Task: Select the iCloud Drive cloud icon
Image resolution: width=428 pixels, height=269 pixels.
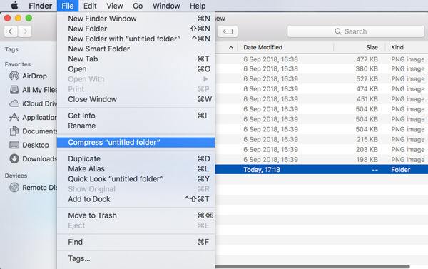Action: coord(14,103)
